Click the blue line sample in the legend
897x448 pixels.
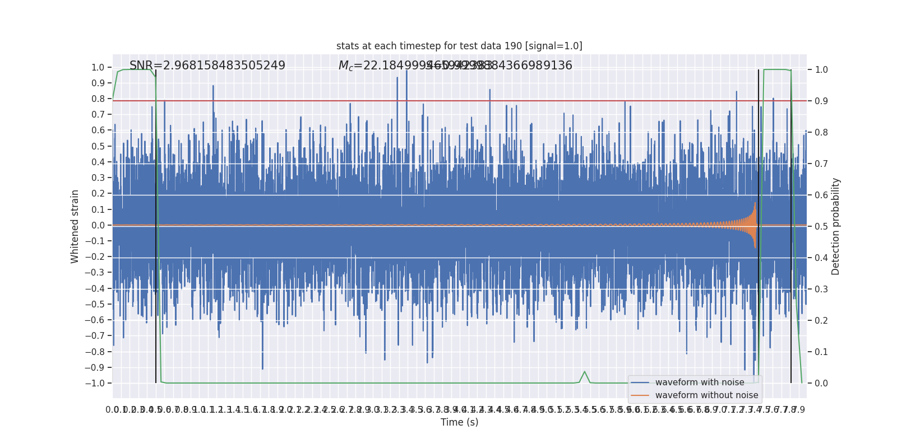coord(640,382)
